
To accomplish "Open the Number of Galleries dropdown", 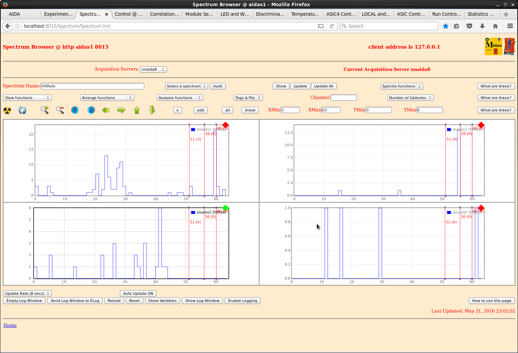I will tap(410, 98).
